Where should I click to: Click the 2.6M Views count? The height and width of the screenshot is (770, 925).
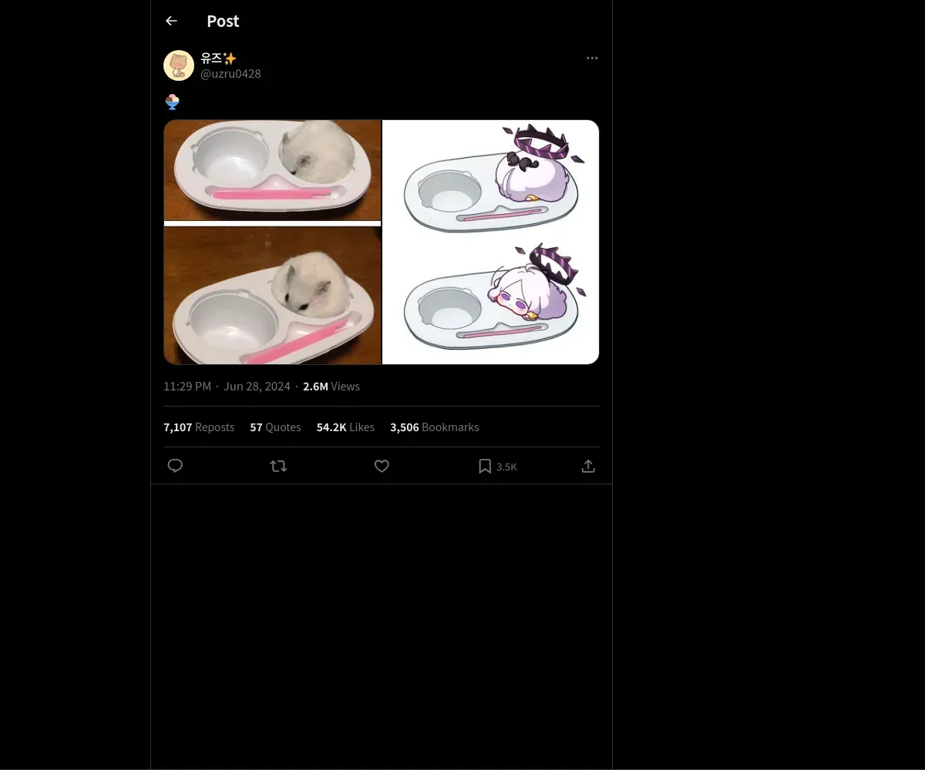pos(331,387)
